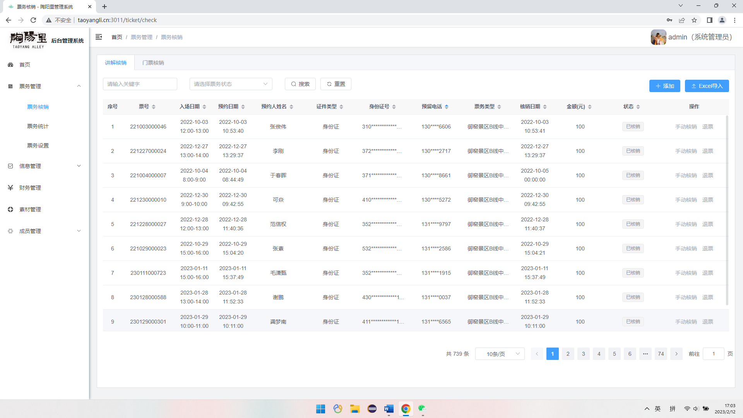Click the Excel导入 button
The image size is (743, 418).
707,86
